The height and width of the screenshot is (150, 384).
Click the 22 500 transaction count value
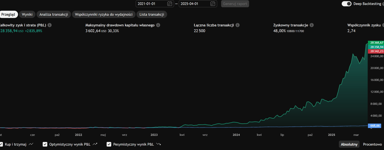(199, 31)
